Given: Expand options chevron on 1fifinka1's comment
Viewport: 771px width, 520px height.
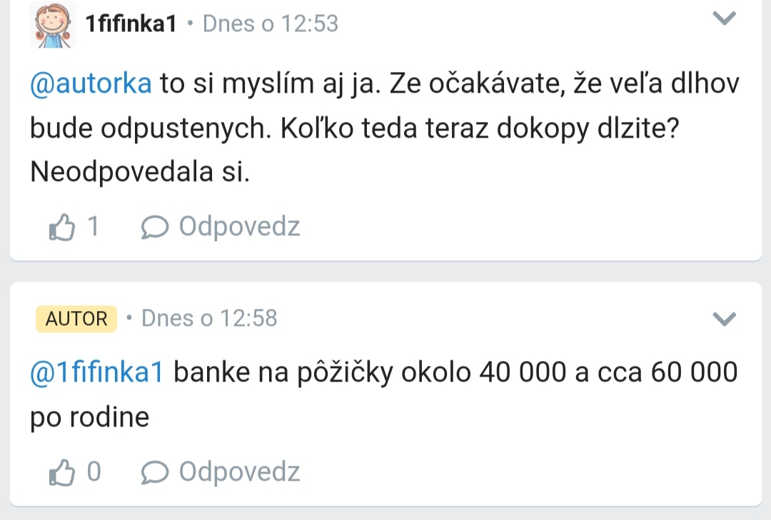Looking at the screenshot, I should pos(725,19).
